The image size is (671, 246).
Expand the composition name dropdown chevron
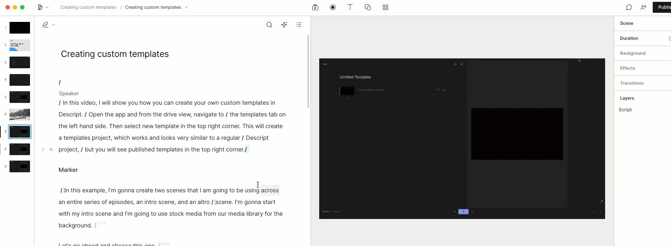[186, 7]
